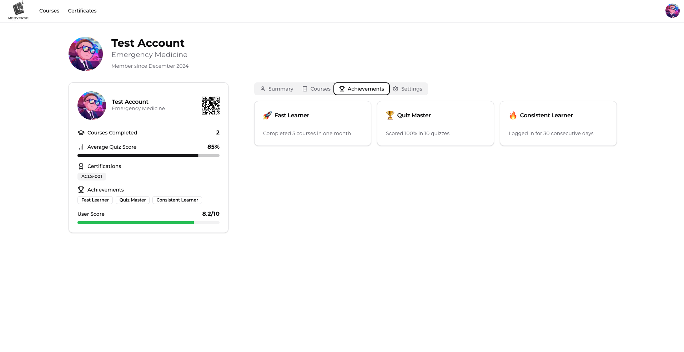Select the Achievements tab
Screen dimensions: 684x352
point(361,89)
